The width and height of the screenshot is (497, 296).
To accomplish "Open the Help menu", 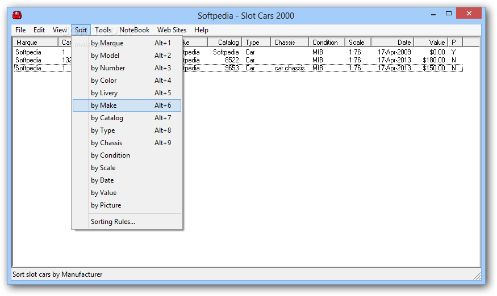I will click(201, 30).
